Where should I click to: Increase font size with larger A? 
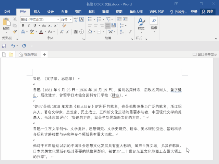(62, 32)
